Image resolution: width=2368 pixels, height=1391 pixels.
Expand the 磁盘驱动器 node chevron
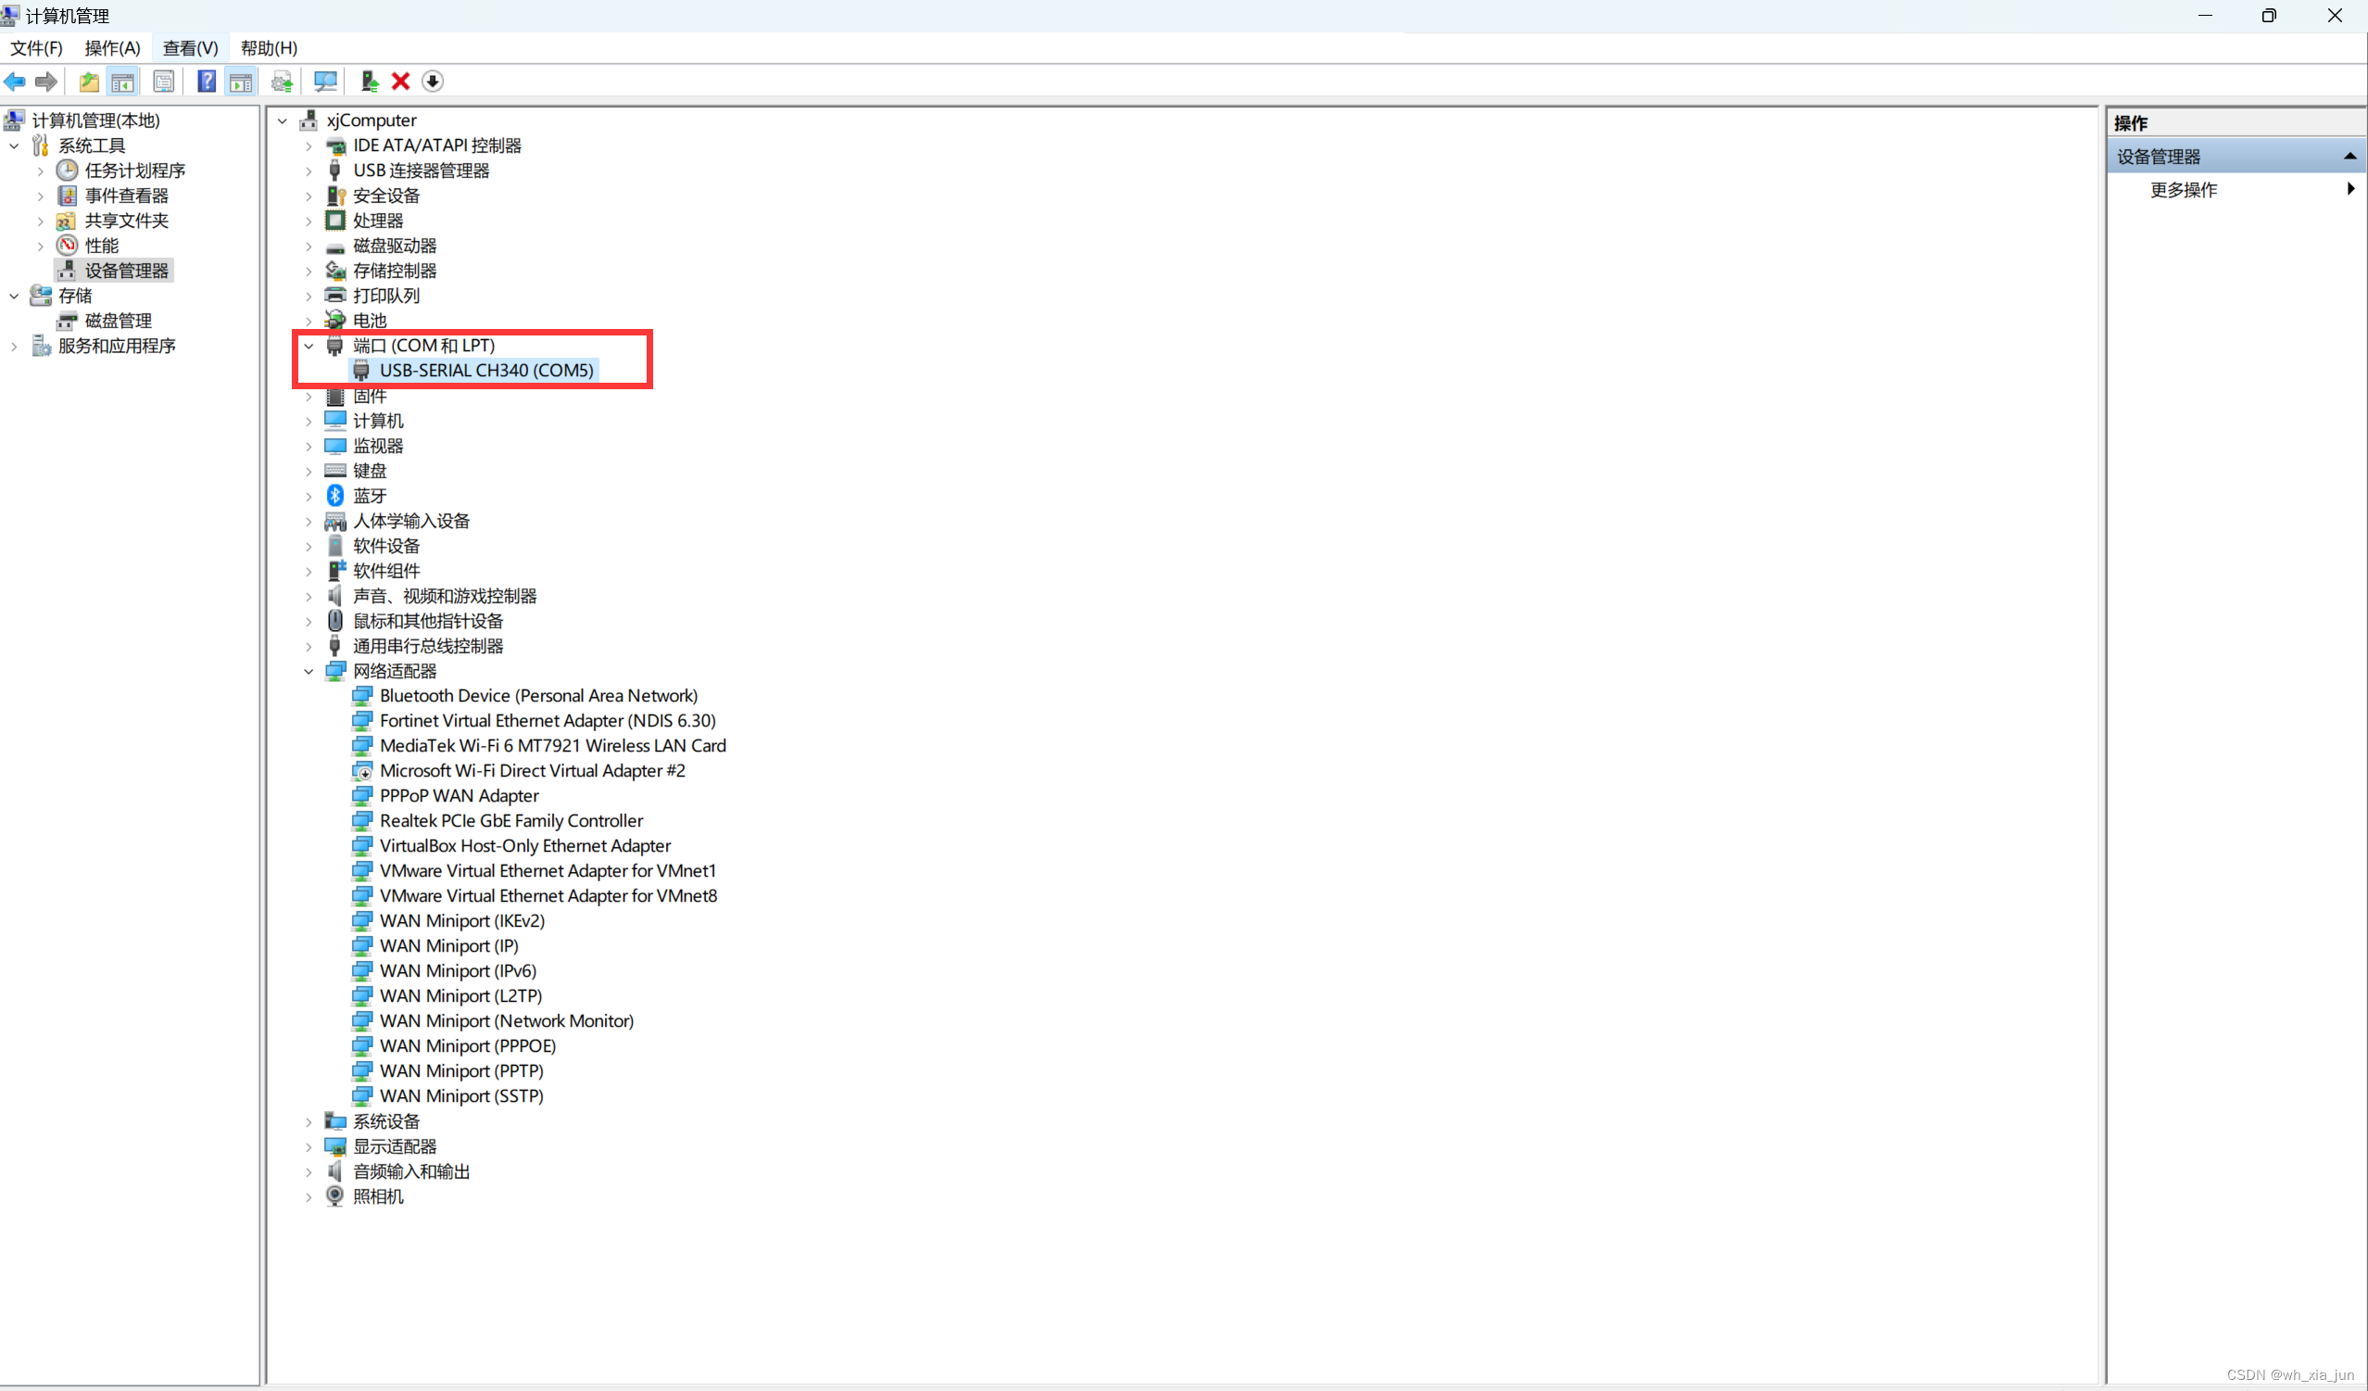click(x=309, y=247)
